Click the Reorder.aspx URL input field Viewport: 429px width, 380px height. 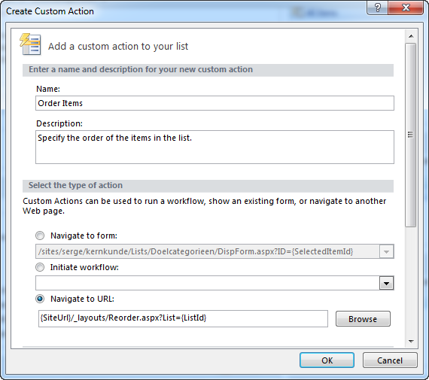click(183, 318)
